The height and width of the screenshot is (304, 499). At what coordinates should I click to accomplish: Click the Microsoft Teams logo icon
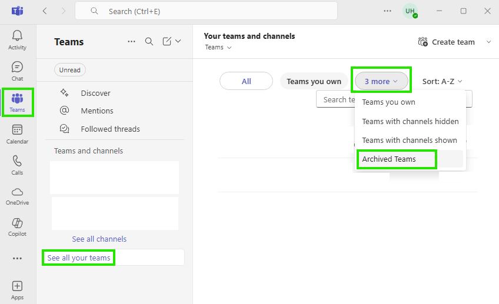pyautogui.click(x=18, y=11)
